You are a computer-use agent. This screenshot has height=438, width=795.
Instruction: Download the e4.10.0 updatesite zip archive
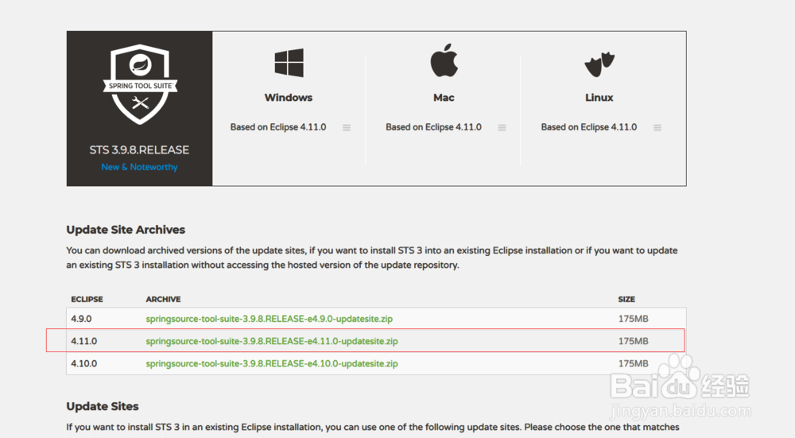(x=272, y=363)
